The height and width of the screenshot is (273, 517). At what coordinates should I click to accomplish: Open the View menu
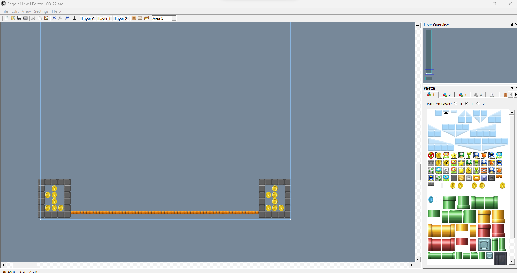pos(26,11)
